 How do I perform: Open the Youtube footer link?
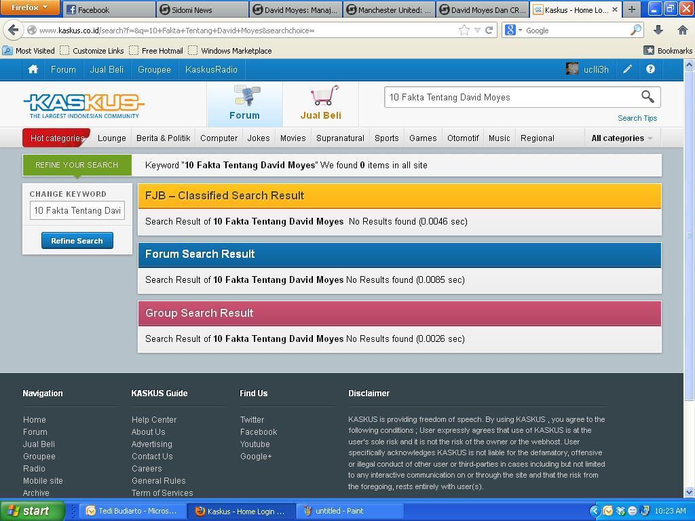point(255,444)
